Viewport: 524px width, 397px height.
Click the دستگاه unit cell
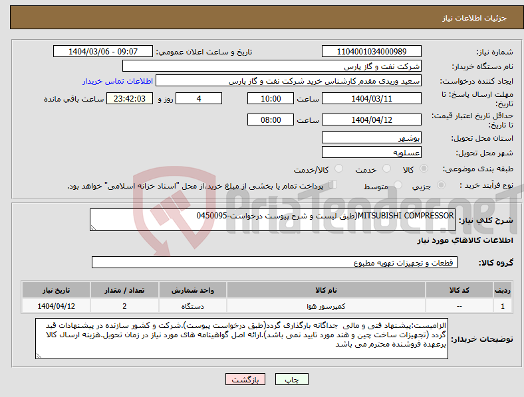point(193,306)
